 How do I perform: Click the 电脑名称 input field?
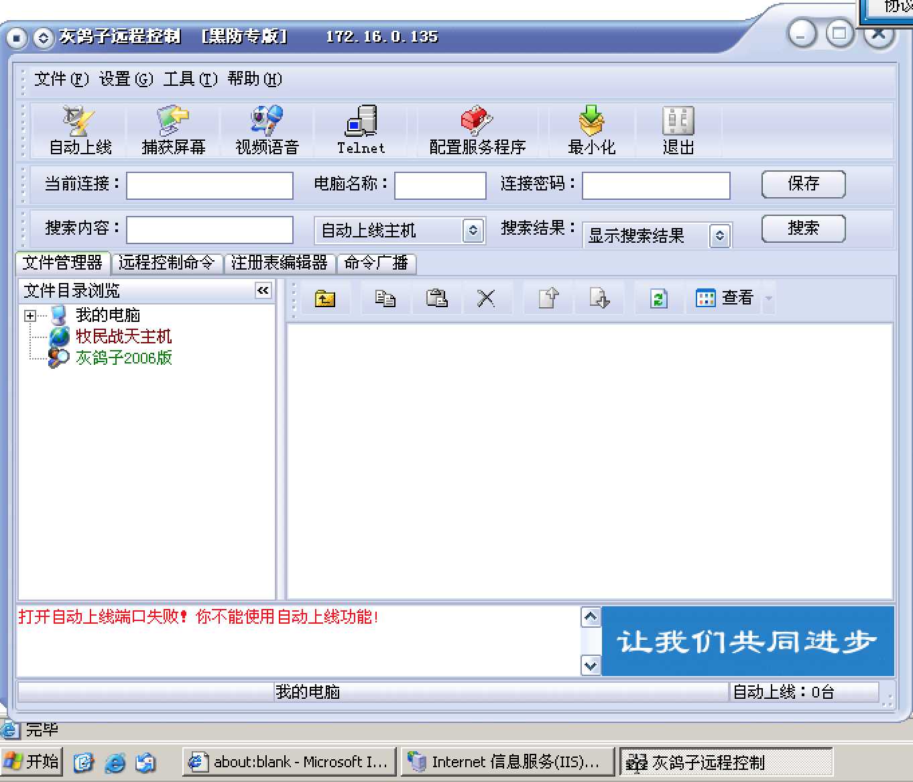point(440,185)
